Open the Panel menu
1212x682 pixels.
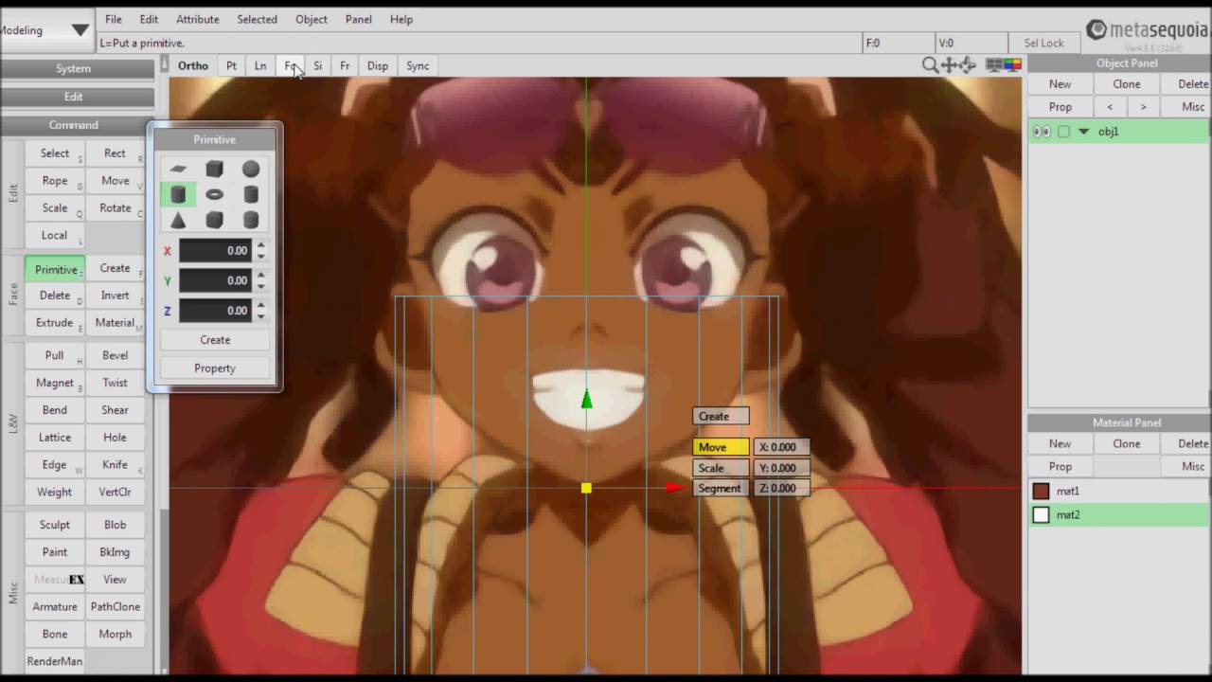point(359,19)
